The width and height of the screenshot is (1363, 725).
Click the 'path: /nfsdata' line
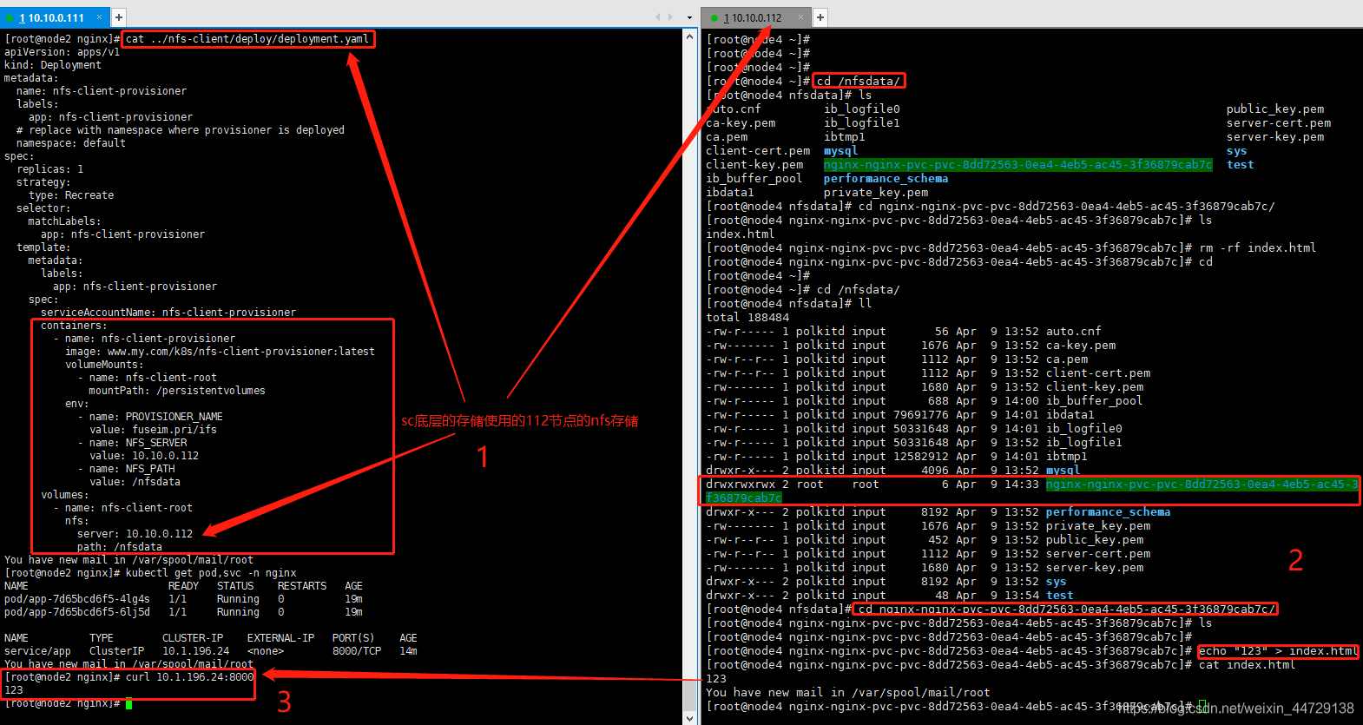tap(119, 547)
